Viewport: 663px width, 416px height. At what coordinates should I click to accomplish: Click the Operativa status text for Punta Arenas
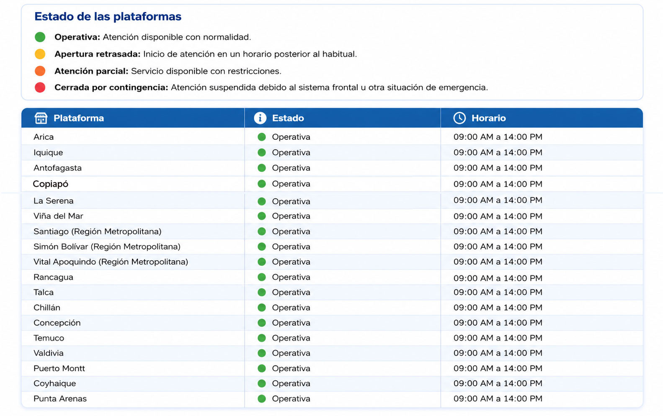[291, 399]
